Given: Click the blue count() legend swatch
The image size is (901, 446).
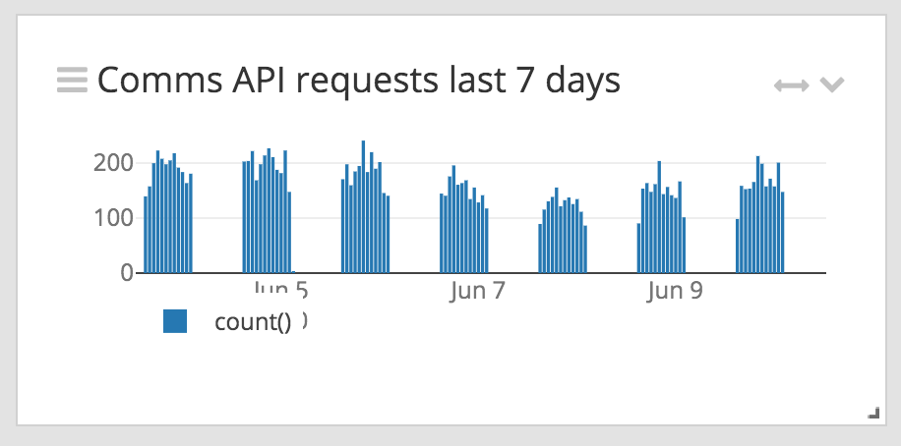Looking at the screenshot, I should coord(175,321).
